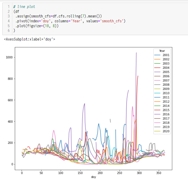Click the 2020 legend label
Screen dimensions: 188x180
coord(166,131)
